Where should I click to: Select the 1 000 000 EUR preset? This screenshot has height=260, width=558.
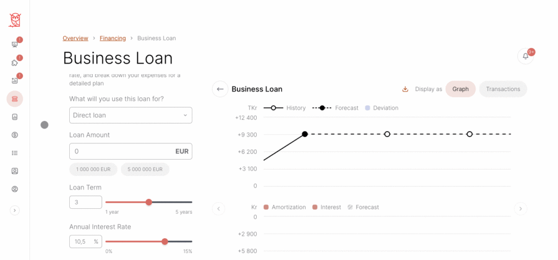tap(93, 170)
